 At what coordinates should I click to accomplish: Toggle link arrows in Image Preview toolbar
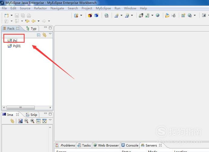12,121
